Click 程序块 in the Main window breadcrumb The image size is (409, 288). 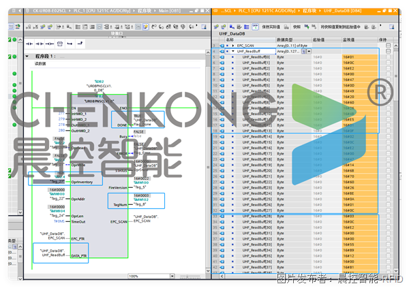tap(145, 11)
